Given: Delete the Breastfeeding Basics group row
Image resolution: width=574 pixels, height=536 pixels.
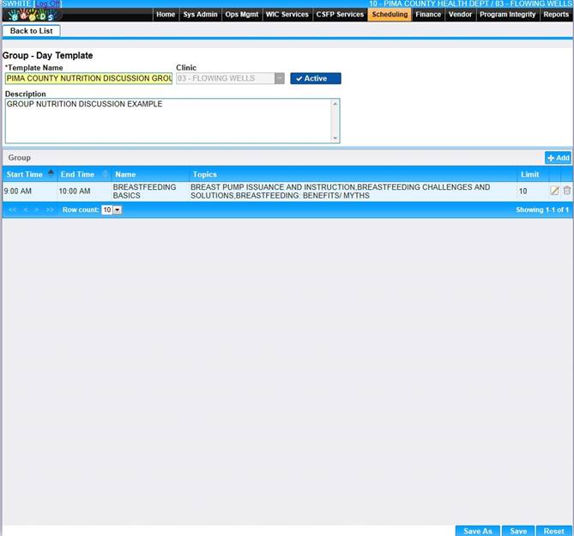Looking at the screenshot, I should point(566,191).
